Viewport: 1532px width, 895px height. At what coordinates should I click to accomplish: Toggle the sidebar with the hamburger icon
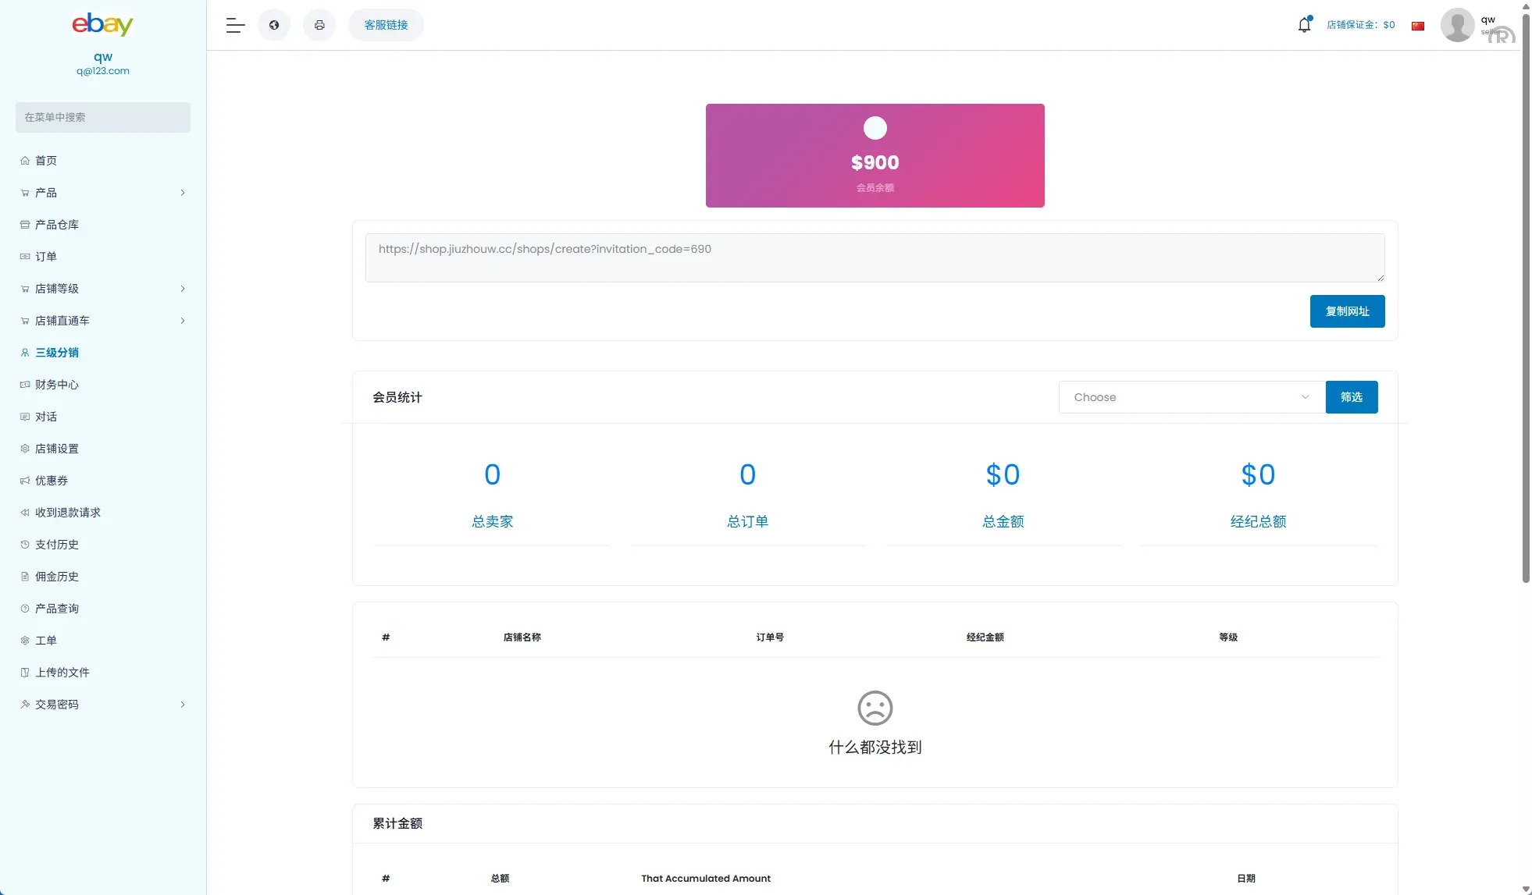(x=234, y=24)
